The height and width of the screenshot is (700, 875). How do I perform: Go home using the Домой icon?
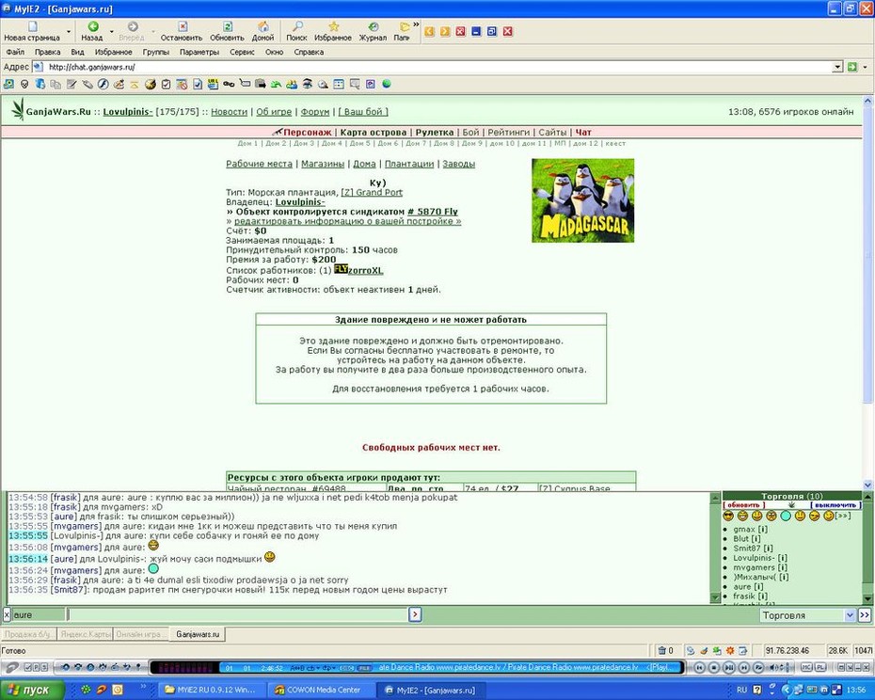(x=262, y=31)
